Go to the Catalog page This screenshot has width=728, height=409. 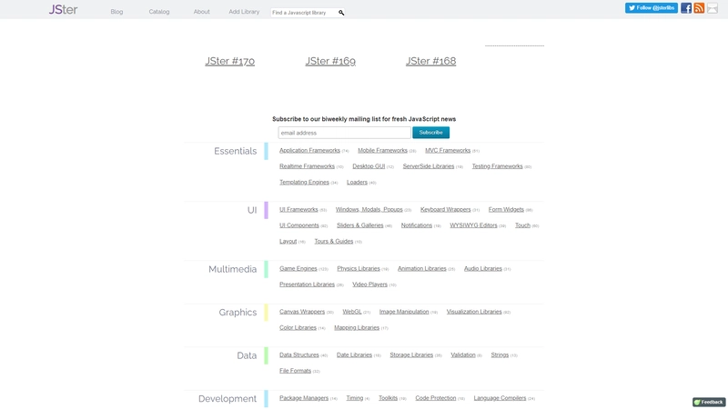159,12
